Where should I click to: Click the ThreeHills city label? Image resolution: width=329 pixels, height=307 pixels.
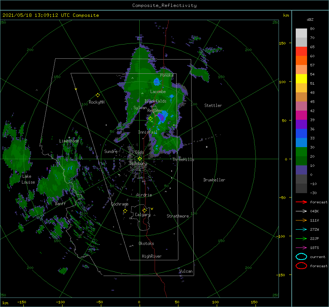[x=183, y=160]
